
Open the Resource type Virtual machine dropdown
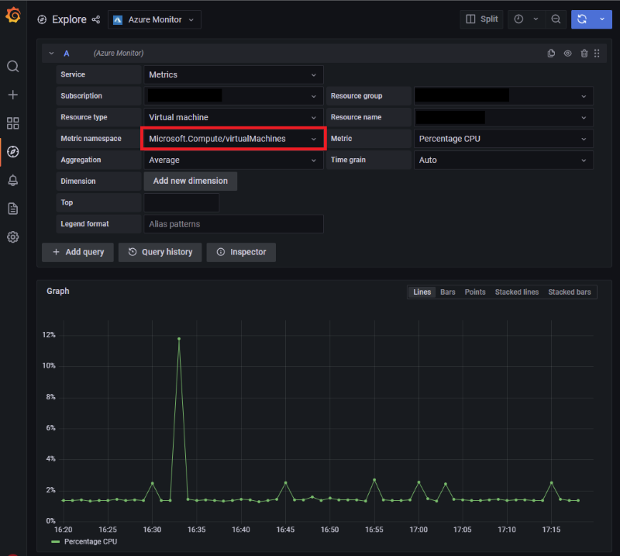(234, 118)
